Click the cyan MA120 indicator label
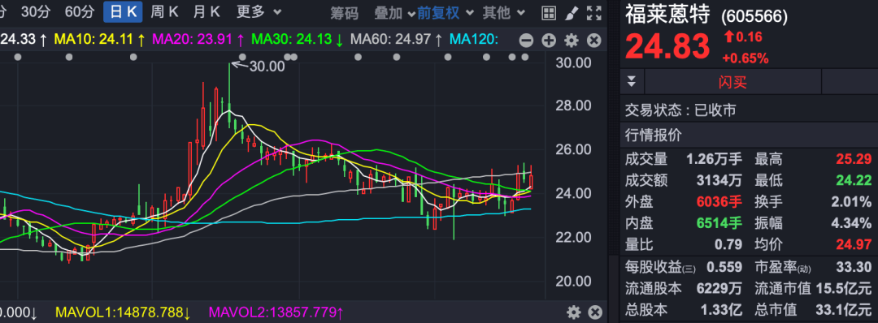This screenshot has width=878, height=323. [474, 40]
